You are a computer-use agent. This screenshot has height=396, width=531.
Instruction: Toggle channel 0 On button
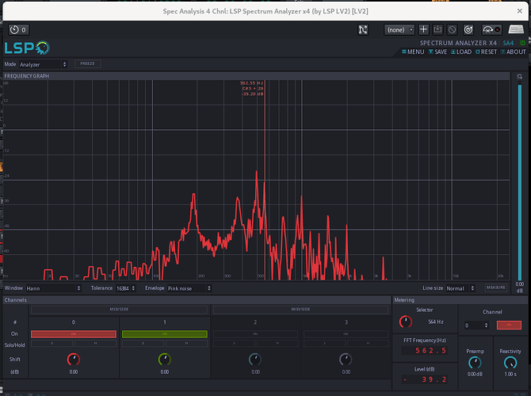pos(74,334)
